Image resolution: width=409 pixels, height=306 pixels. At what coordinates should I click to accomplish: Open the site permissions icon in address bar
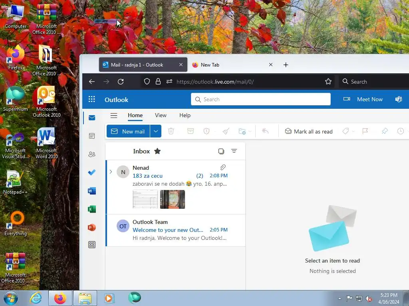(x=169, y=82)
